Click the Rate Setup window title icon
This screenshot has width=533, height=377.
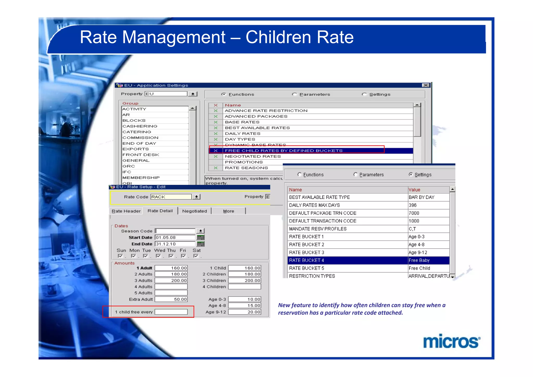[x=112, y=187]
